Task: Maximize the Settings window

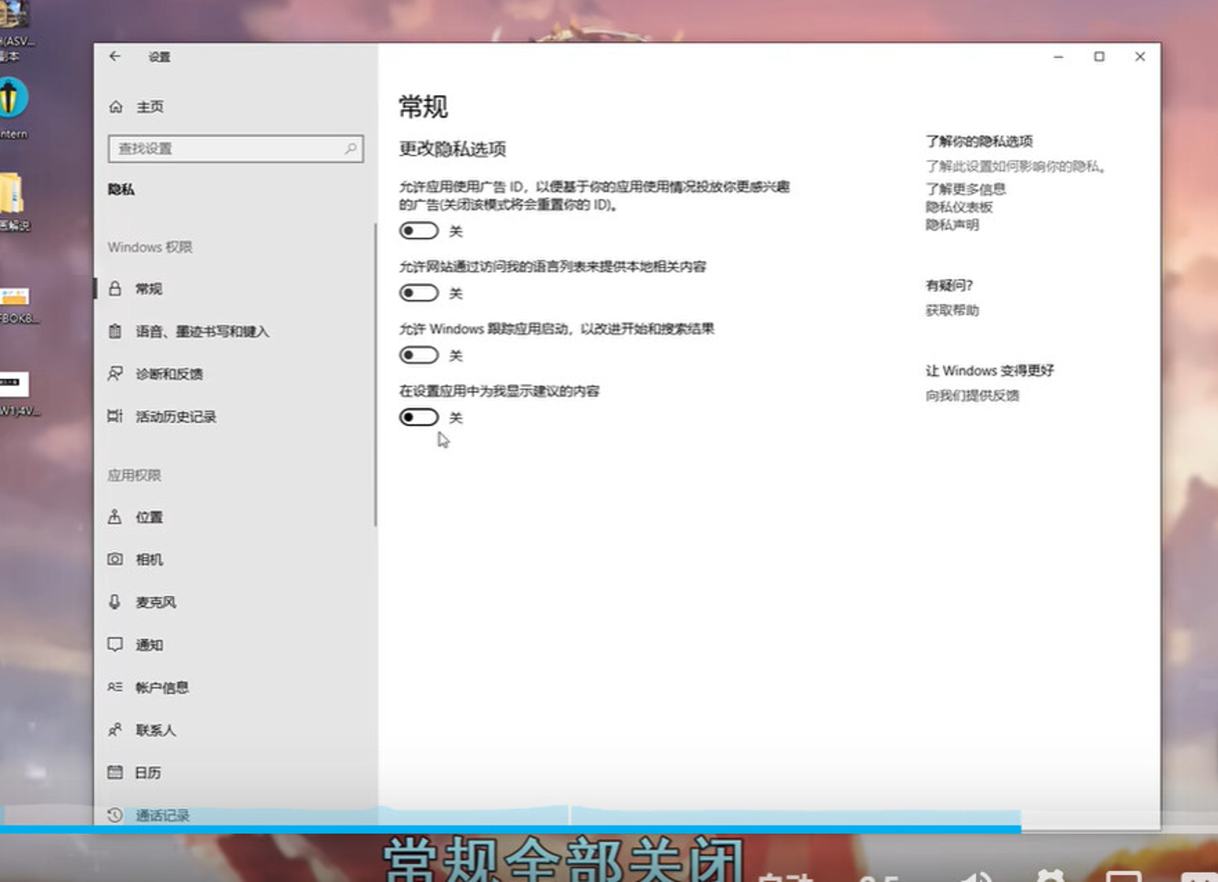Action: tap(1099, 57)
